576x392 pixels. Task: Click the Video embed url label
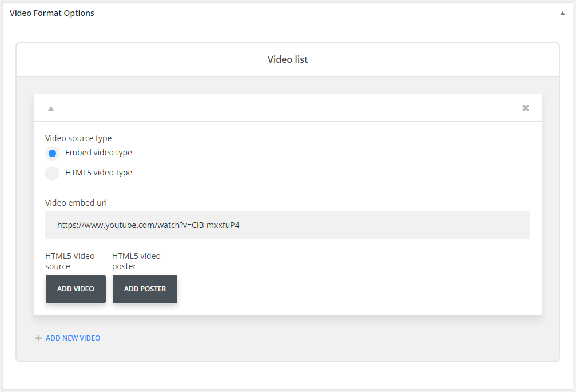click(76, 203)
